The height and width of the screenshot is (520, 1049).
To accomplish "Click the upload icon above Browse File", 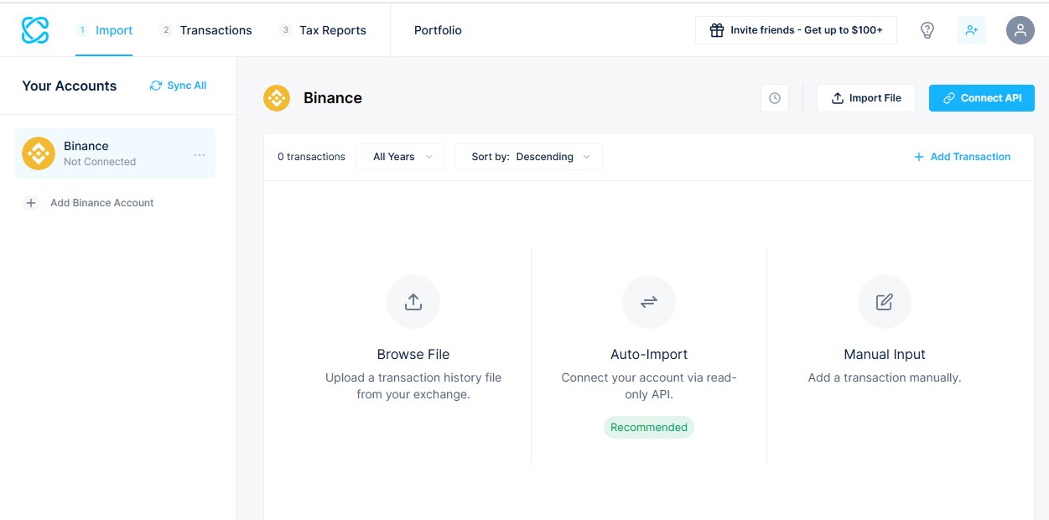I will click(x=413, y=302).
